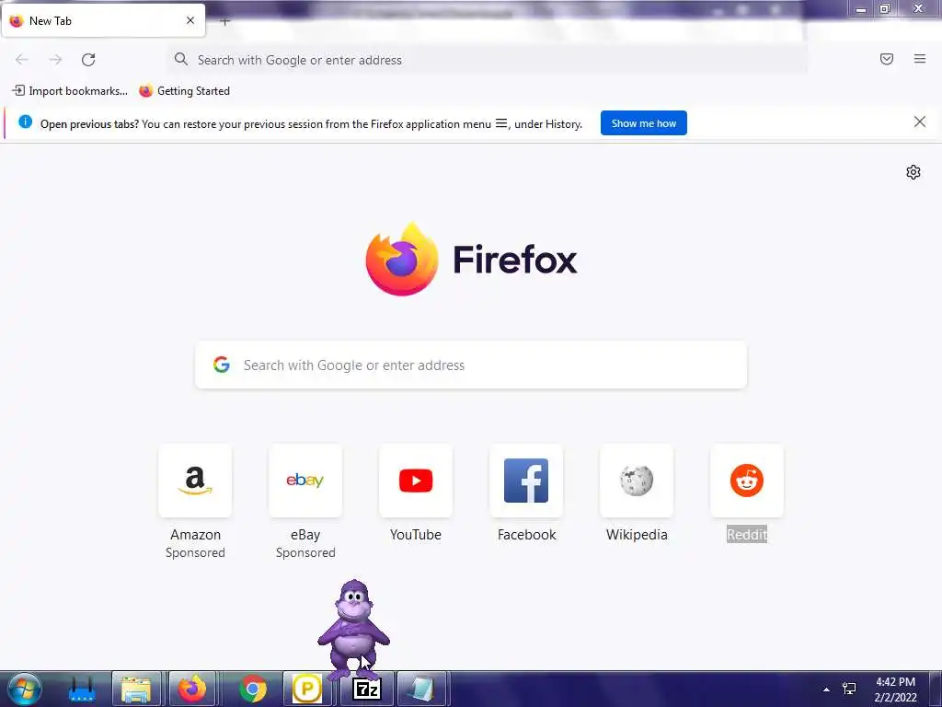Click the Show me how button
Screen dimensions: 942x707
point(643,123)
